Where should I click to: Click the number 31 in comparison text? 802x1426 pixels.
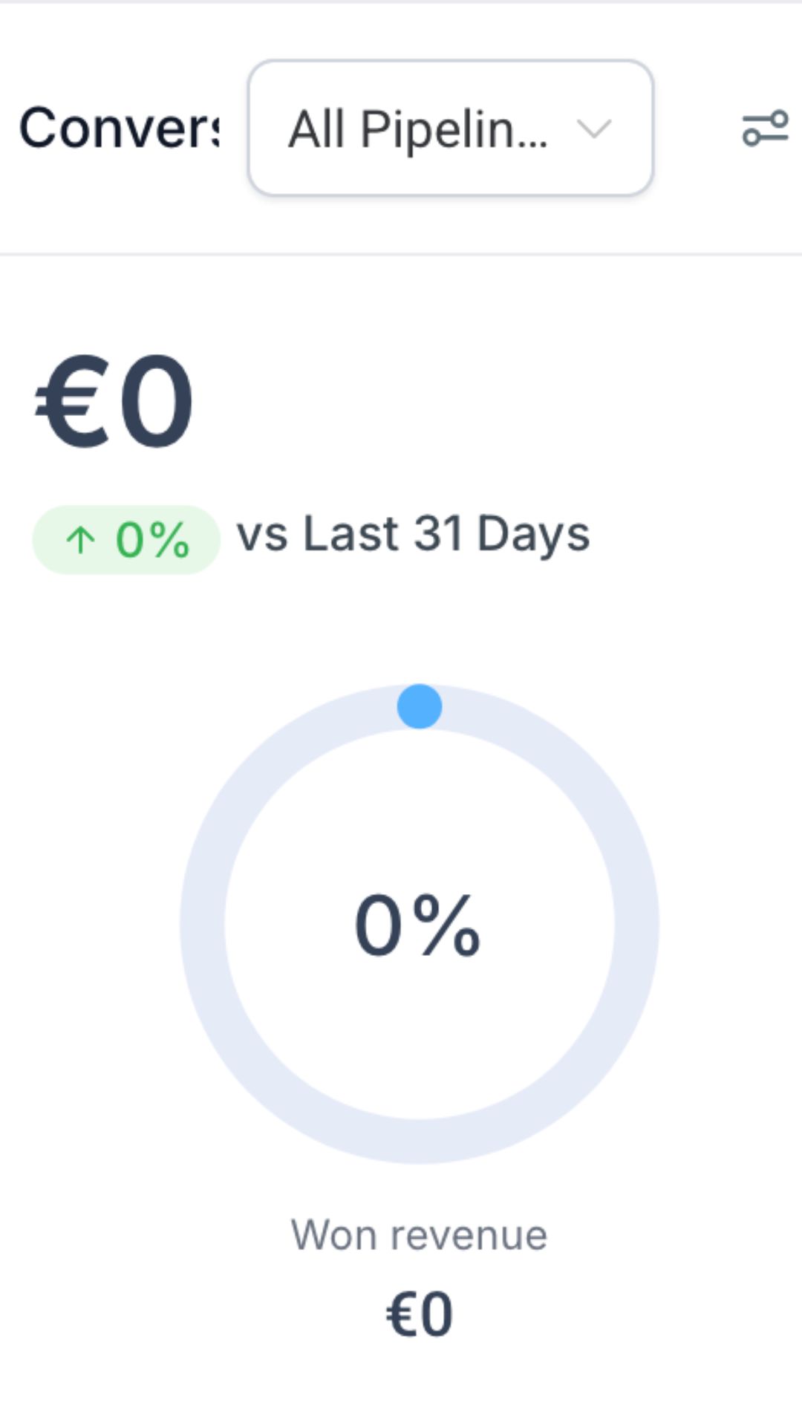point(438,534)
